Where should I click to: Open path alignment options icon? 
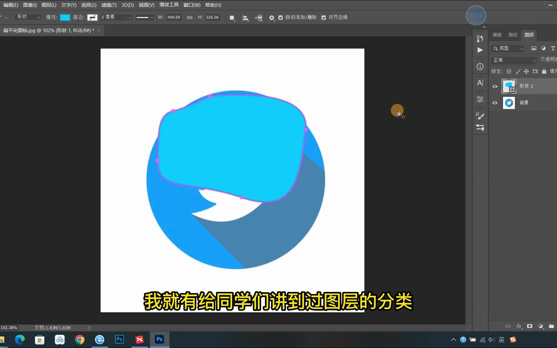[245, 18]
